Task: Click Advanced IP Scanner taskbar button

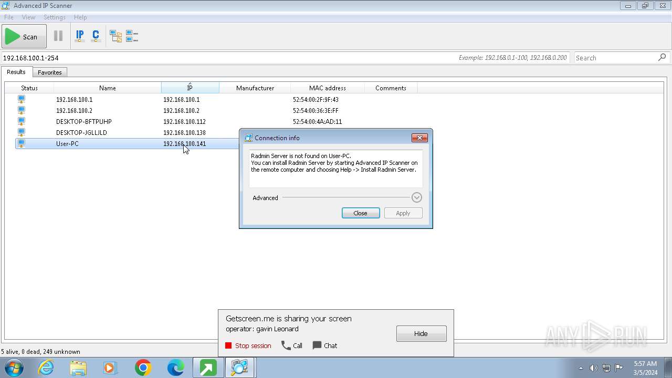Action: tap(240, 367)
